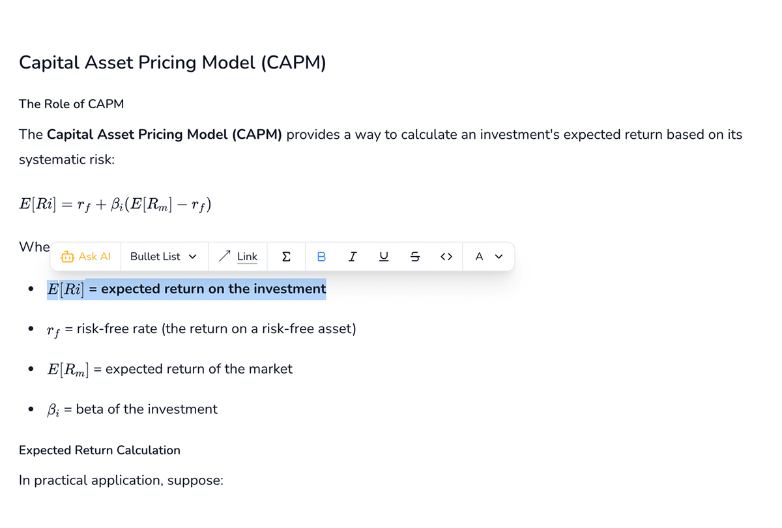Italicize text using the I icon

point(353,256)
